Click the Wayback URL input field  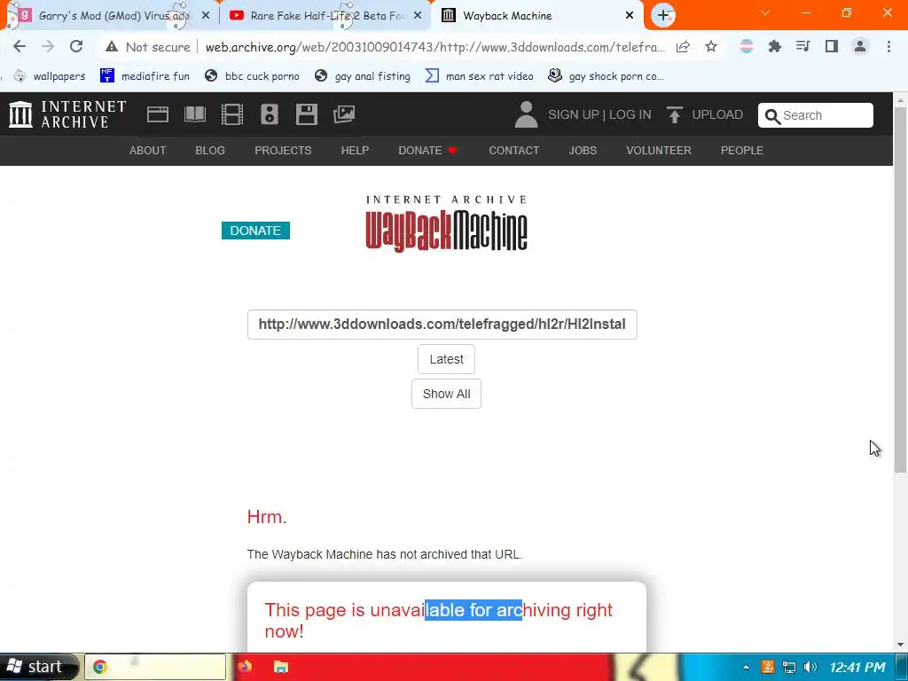(x=442, y=325)
